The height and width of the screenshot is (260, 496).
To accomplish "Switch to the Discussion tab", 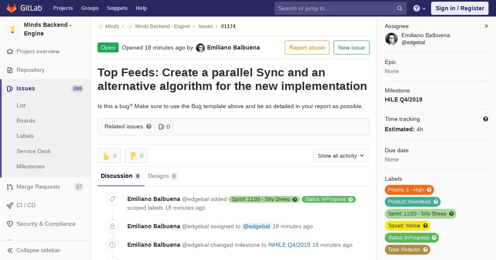I will pos(121,176).
